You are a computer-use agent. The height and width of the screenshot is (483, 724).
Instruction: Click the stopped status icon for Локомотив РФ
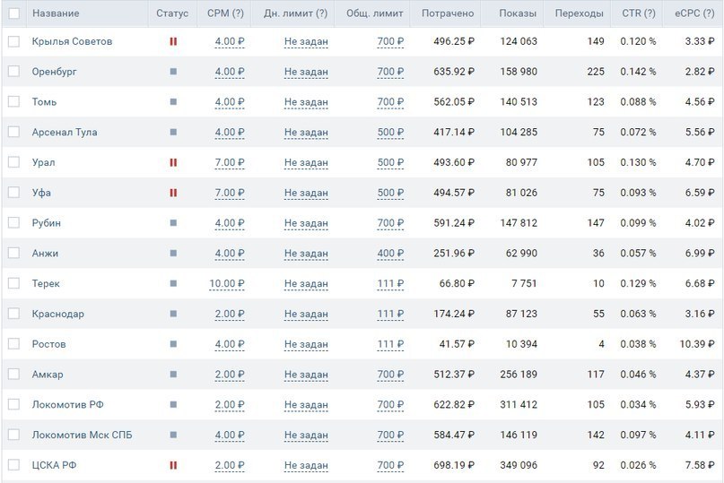[173, 404]
